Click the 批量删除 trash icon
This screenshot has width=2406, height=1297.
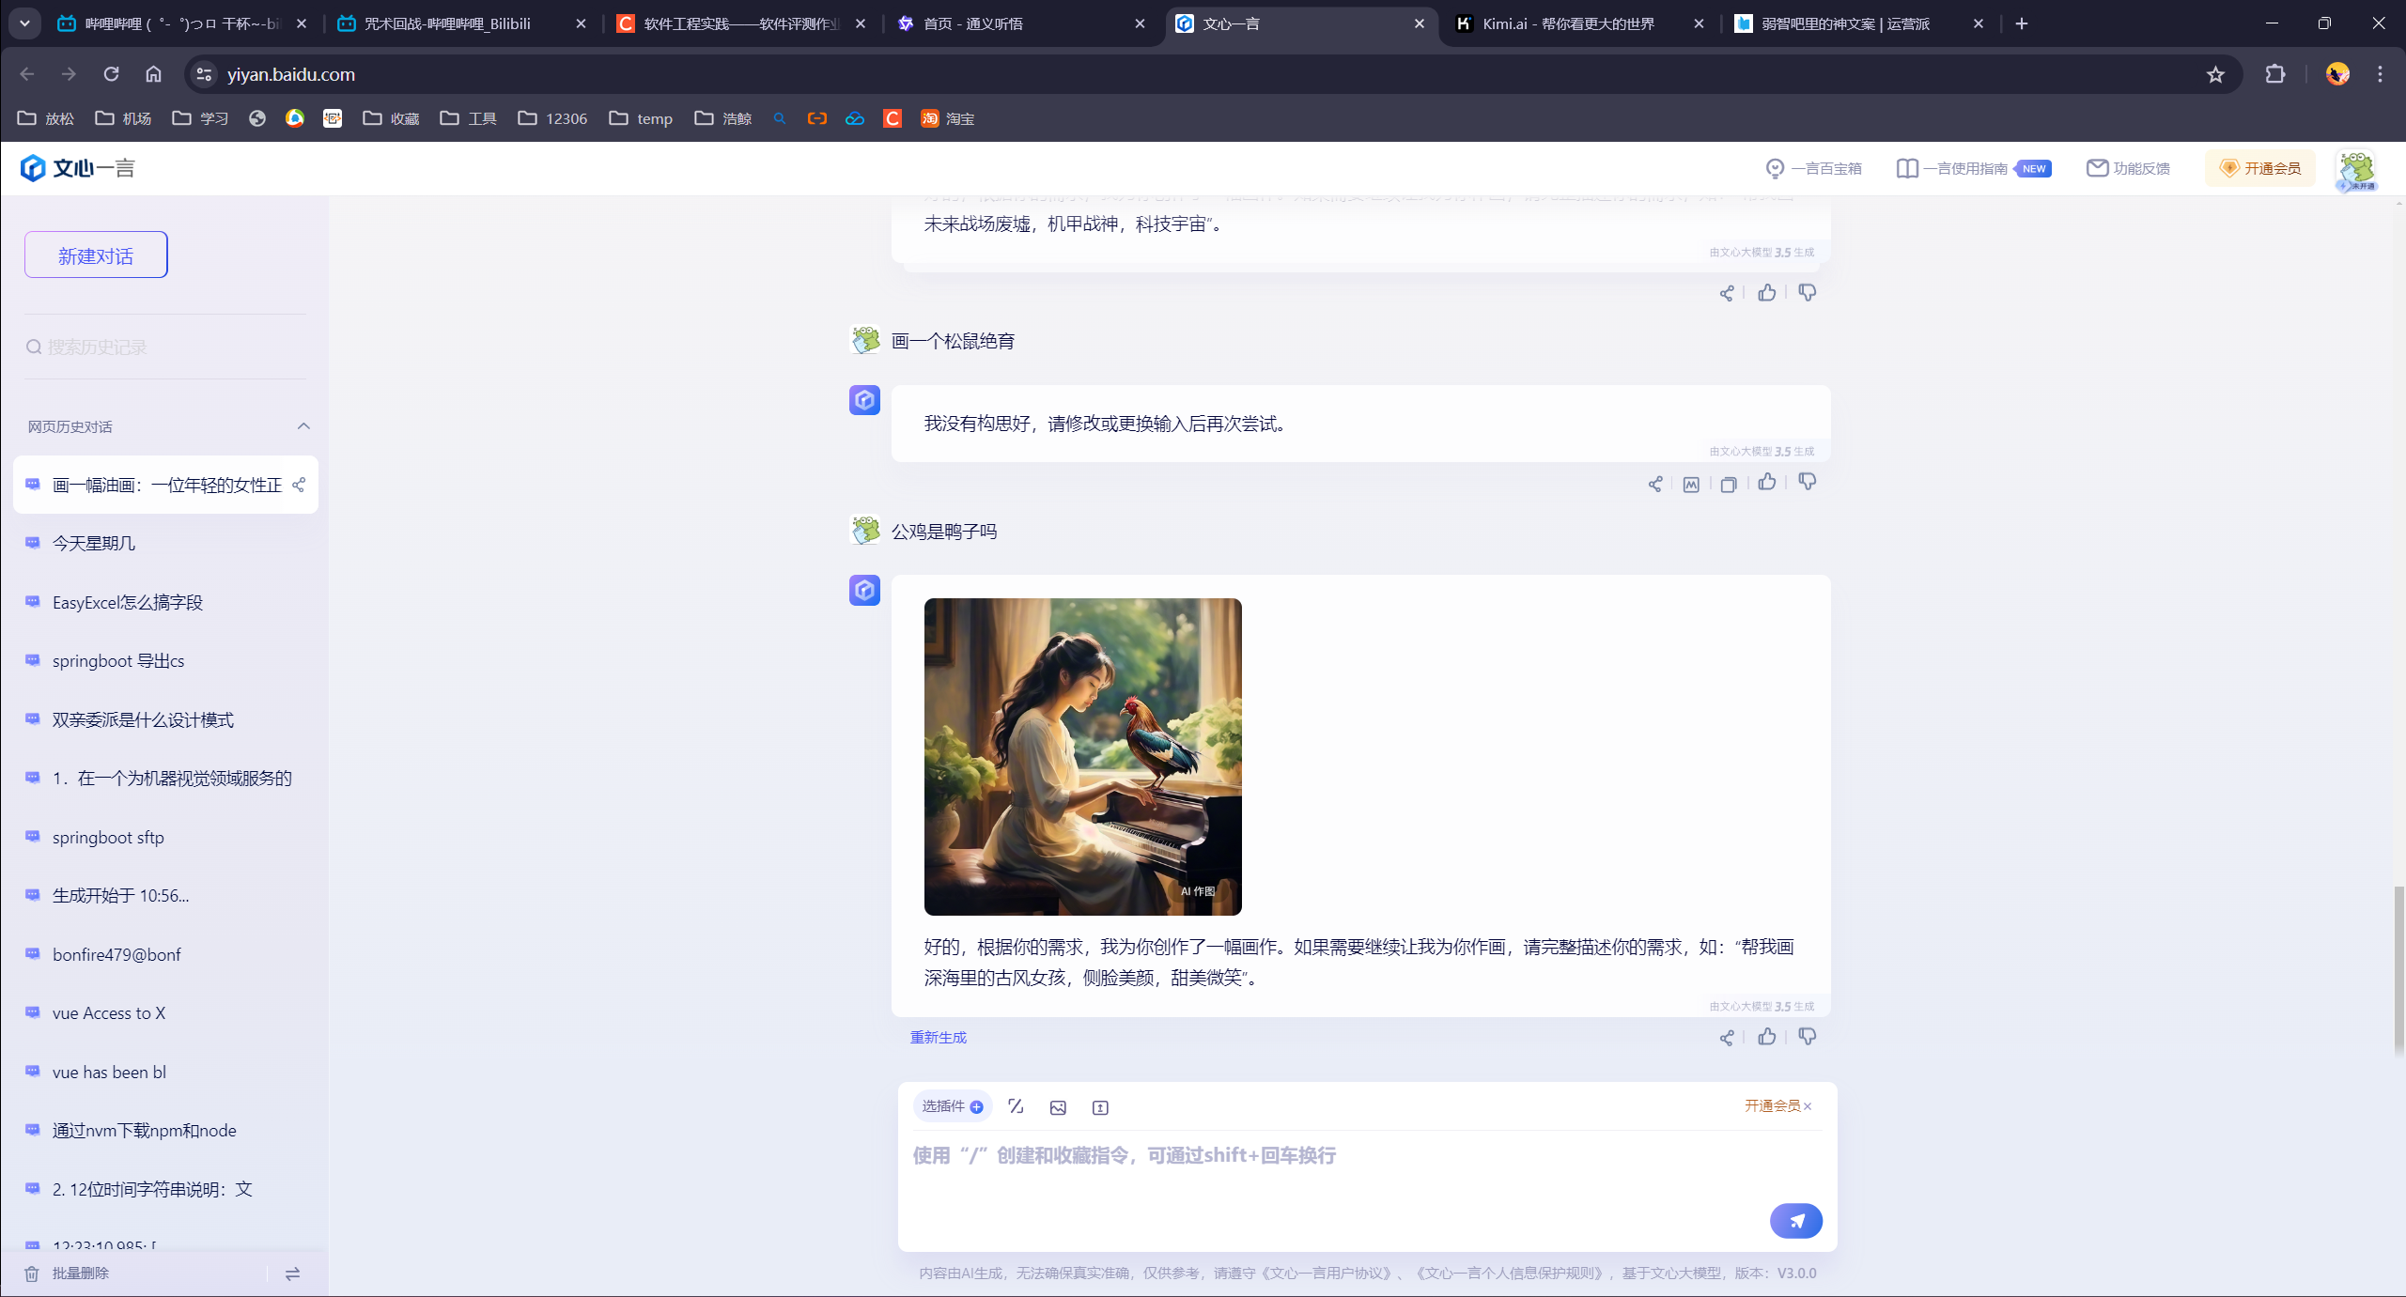click(x=32, y=1274)
